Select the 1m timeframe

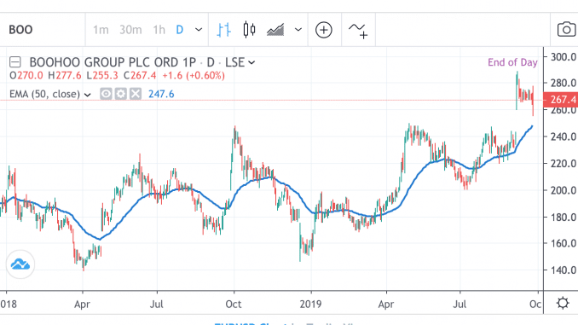(x=101, y=30)
